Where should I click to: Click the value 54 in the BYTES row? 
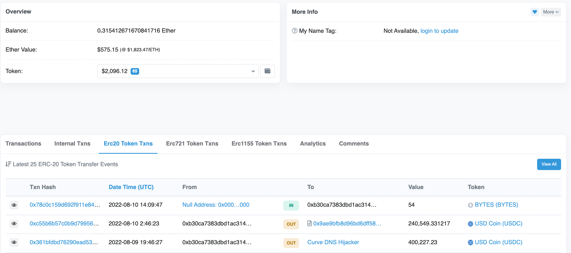[411, 205]
